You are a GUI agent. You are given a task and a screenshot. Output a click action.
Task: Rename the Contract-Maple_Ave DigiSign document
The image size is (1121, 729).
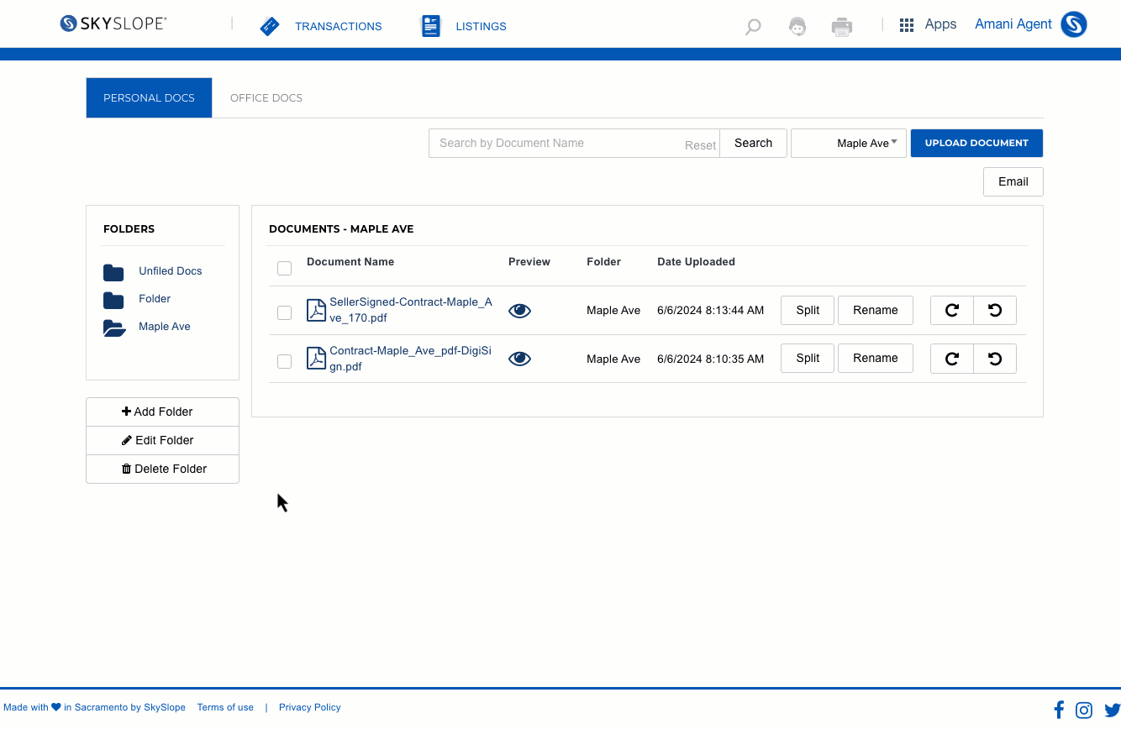pyautogui.click(x=876, y=358)
